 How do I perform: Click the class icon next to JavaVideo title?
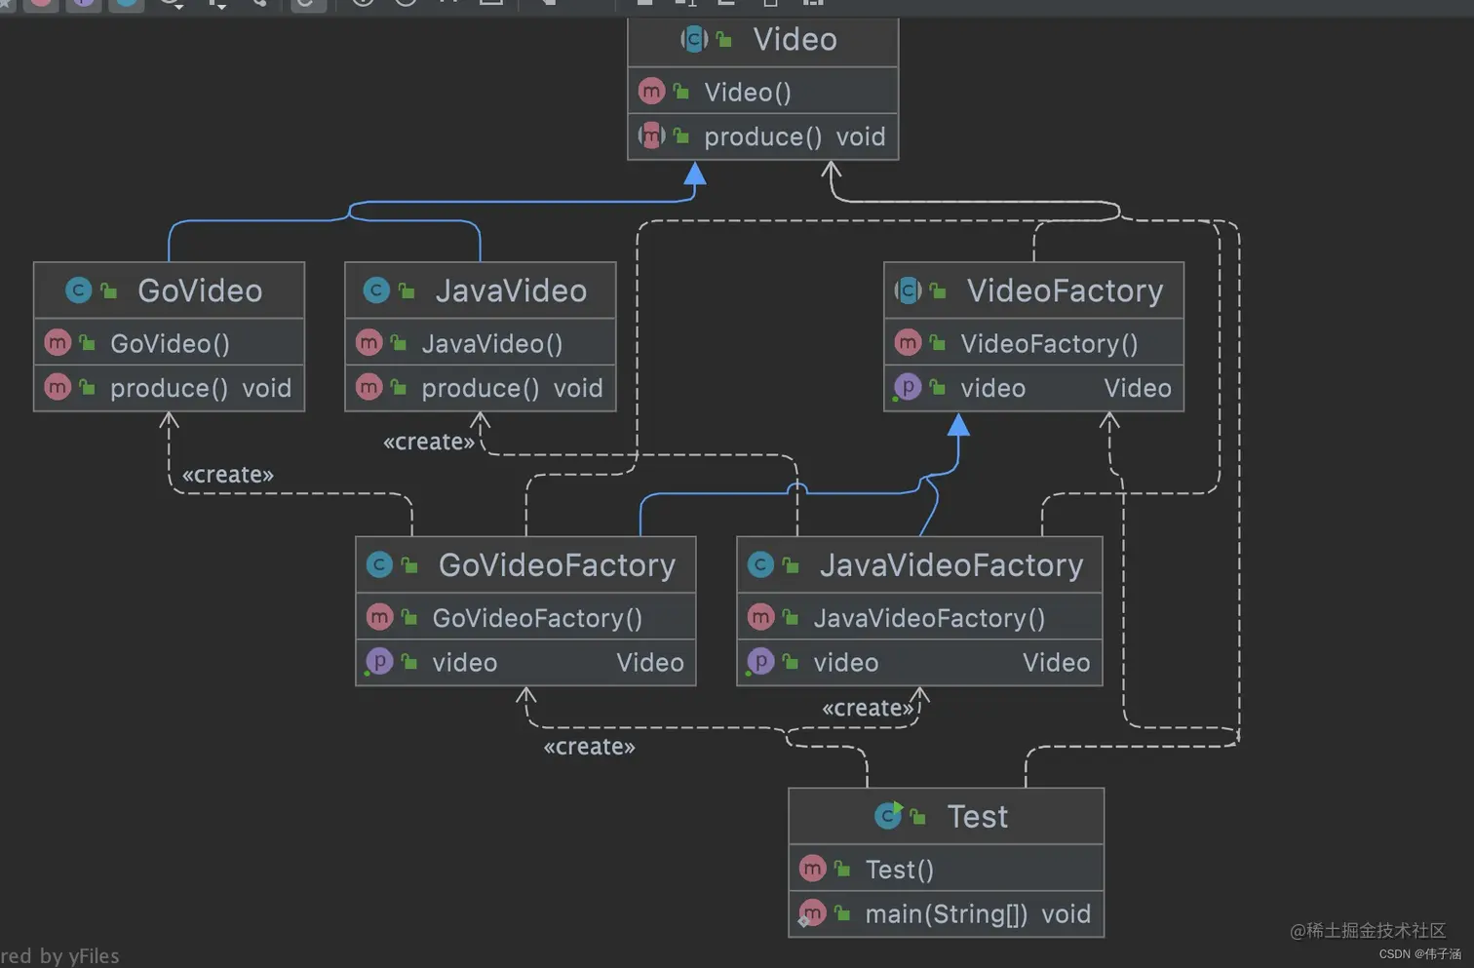(376, 290)
